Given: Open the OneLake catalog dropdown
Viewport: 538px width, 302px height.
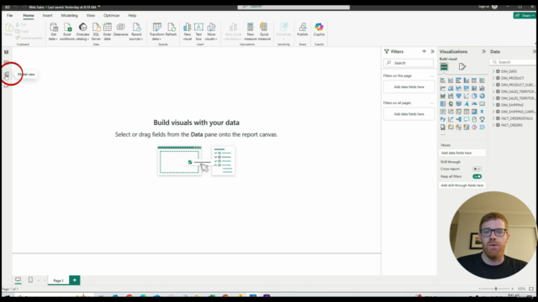Looking at the screenshot, I should (82, 32).
